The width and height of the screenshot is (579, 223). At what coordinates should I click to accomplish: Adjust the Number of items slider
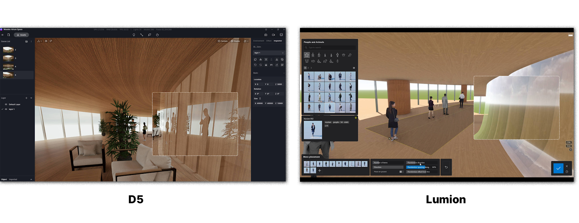(388, 163)
